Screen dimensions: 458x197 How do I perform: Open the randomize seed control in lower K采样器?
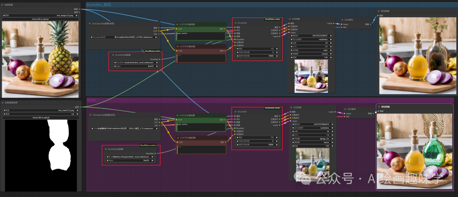tap(313, 128)
